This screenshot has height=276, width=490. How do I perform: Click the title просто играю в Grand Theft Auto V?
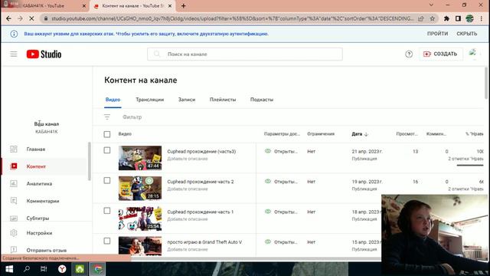(204, 242)
